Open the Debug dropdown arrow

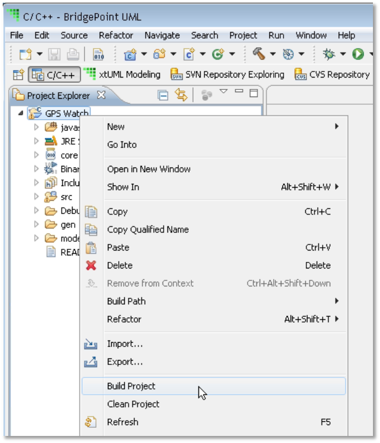click(x=343, y=54)
